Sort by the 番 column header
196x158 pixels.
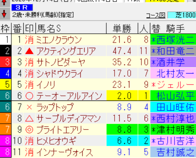coord(18,28)
